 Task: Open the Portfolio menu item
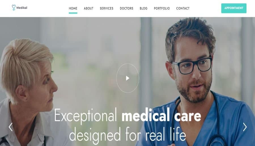coord(162,8)
